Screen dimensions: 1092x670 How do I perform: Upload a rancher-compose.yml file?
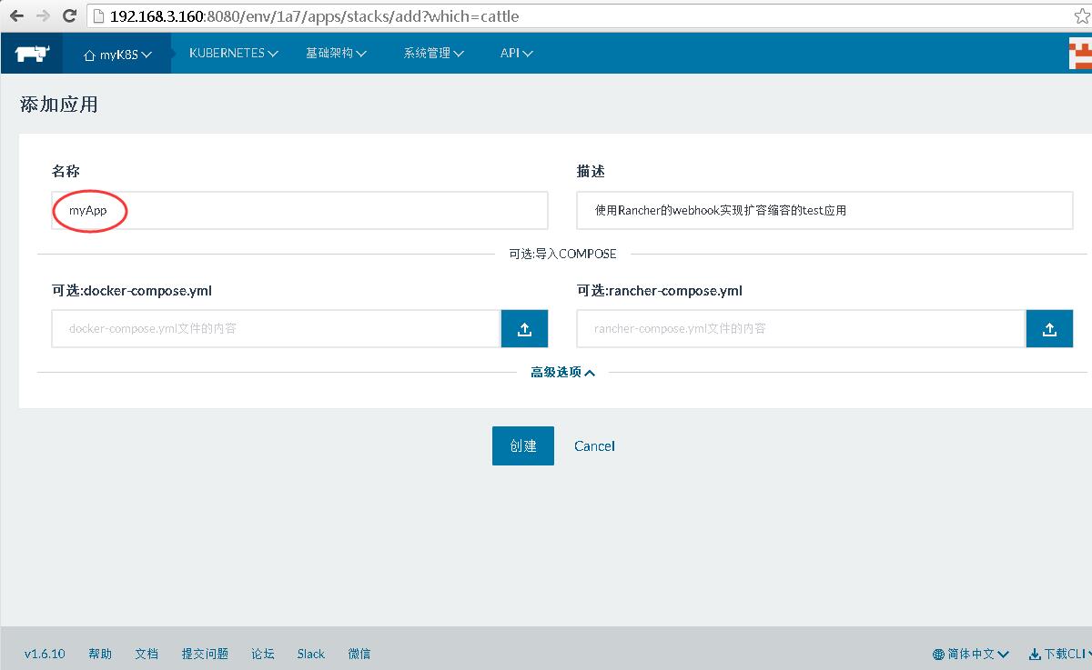click(x=1049, y=328)
